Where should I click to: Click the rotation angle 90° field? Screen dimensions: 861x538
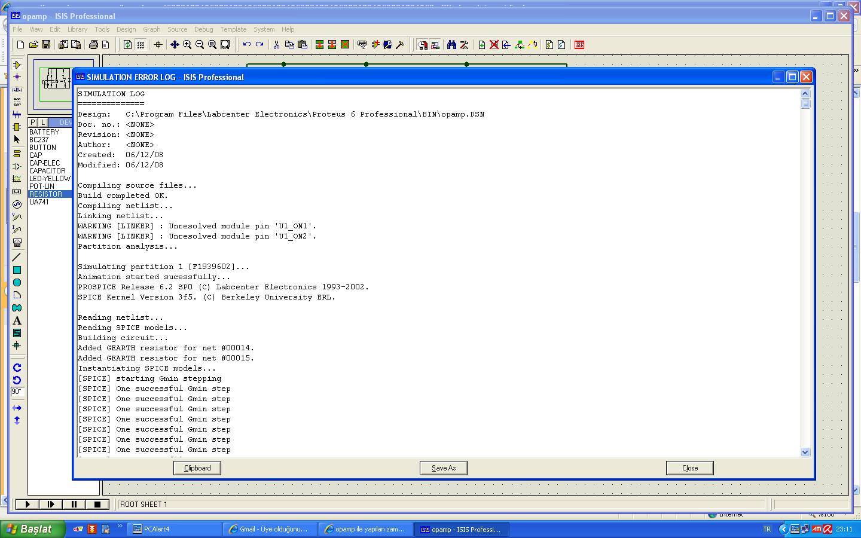[x=17, y=392]
